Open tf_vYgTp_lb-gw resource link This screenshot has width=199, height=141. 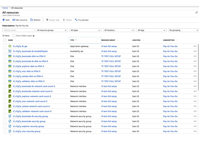pos(20,46)
